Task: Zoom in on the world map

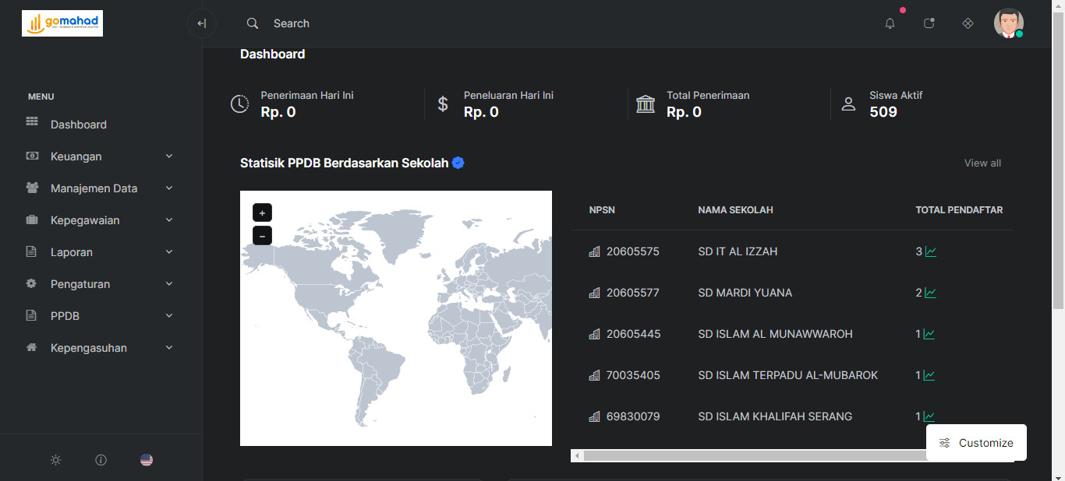Action: 262,212
